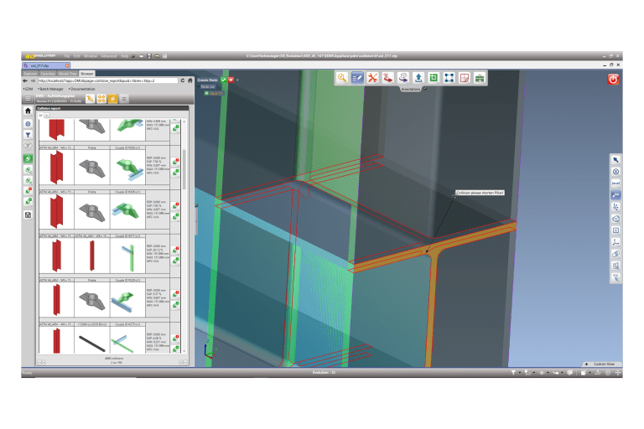Screen dimensions: 644x429
Task: Toggle the orange highlighted view mode button
Action: point(112,99)
